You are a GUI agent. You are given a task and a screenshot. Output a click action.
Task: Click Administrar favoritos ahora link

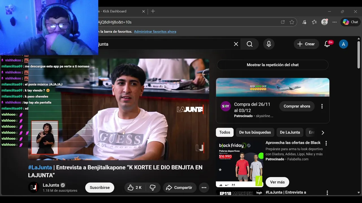[x=155, y=32]
